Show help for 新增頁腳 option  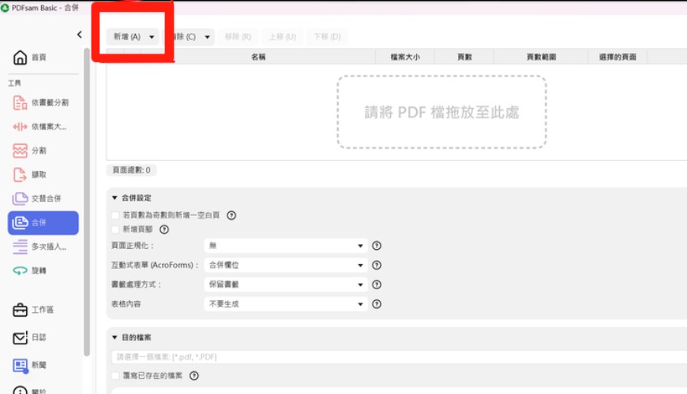coord(164,229)
